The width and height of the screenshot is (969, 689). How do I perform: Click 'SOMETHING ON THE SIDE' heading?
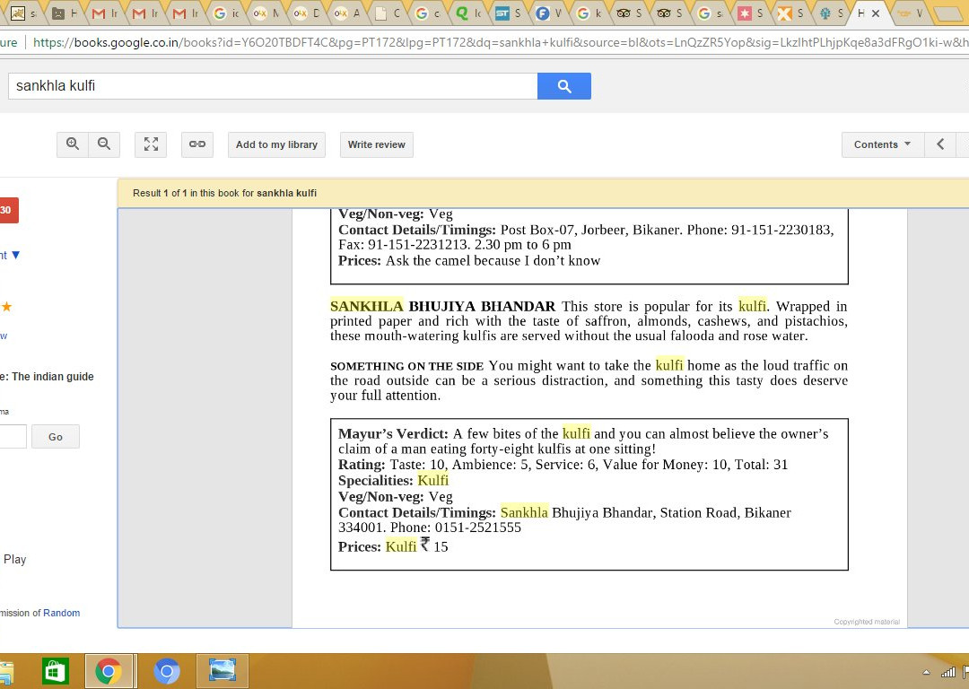pos(406,366)
